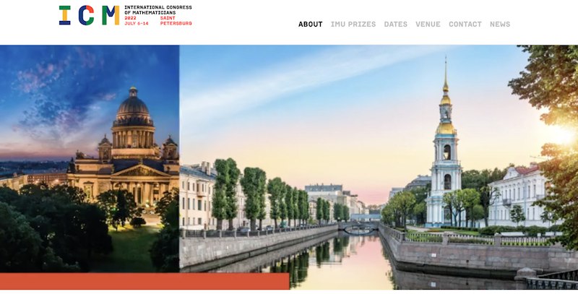578x294 pixels.
Task: Click the small bridge over the canal
Action: (358, 228)
